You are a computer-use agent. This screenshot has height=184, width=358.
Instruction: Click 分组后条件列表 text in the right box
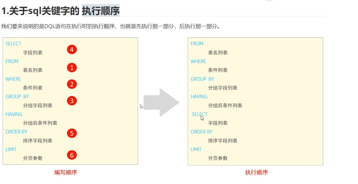point(225,105)
